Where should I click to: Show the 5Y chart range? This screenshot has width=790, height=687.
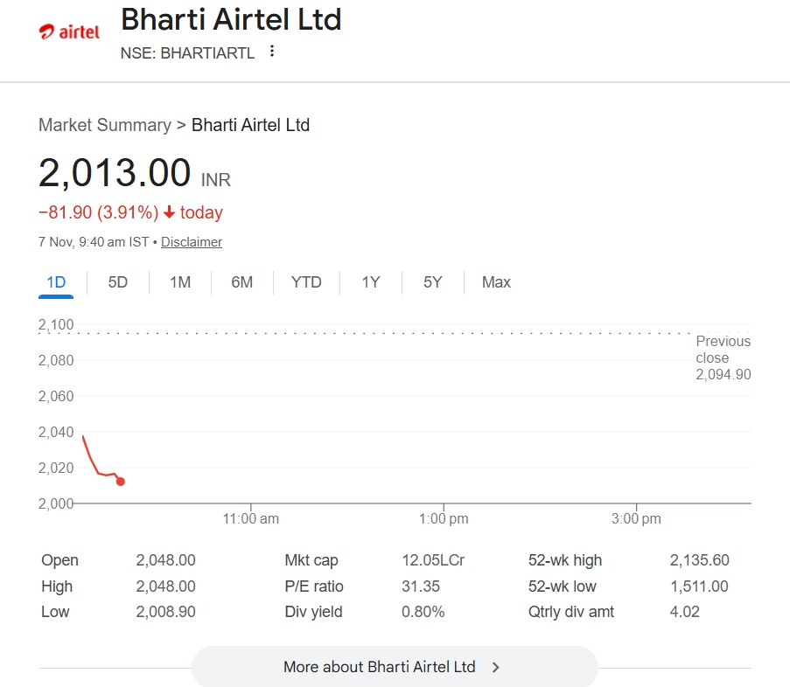pos(433,282)
